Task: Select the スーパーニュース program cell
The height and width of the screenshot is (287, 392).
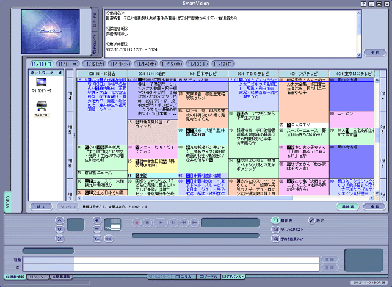Action: tap(303, 137)
